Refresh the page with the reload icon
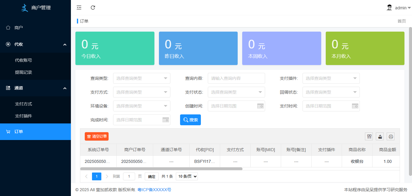The image size is (412, 196). (x=93, y=8)
